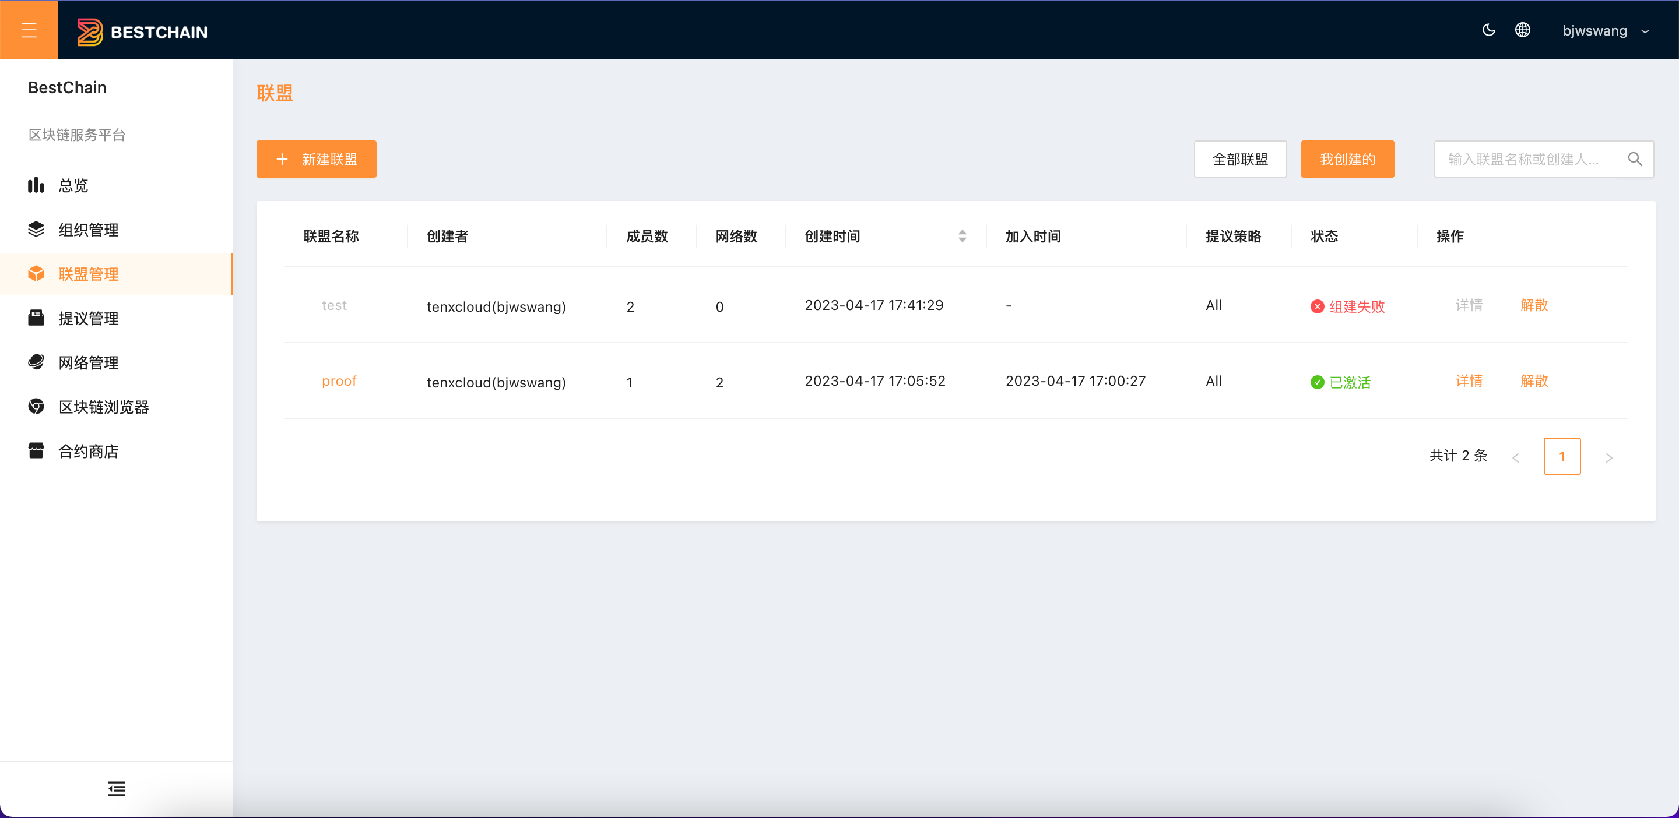Open the test alliance name link
The image size is (1679, 818).
click(333, 305)
